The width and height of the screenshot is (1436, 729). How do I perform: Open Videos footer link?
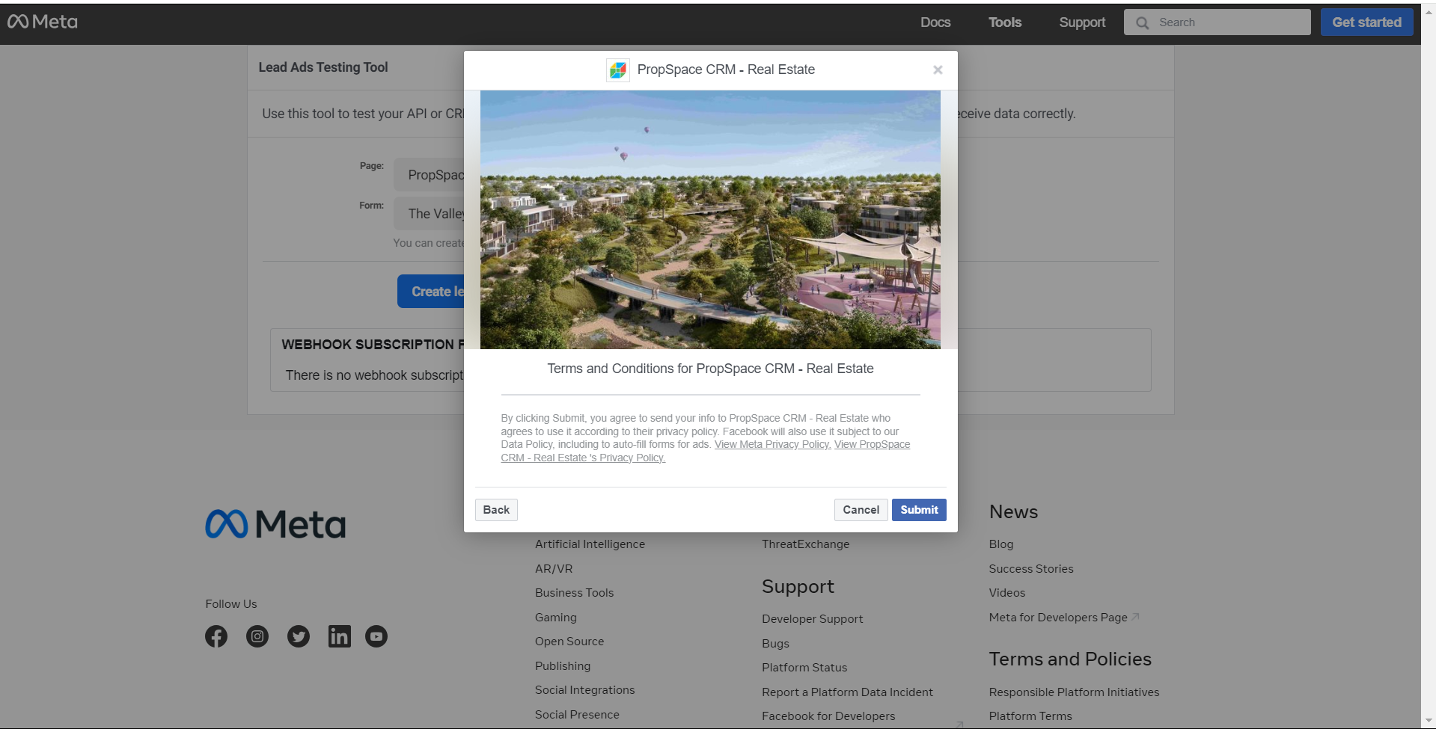click(1006, 593)
